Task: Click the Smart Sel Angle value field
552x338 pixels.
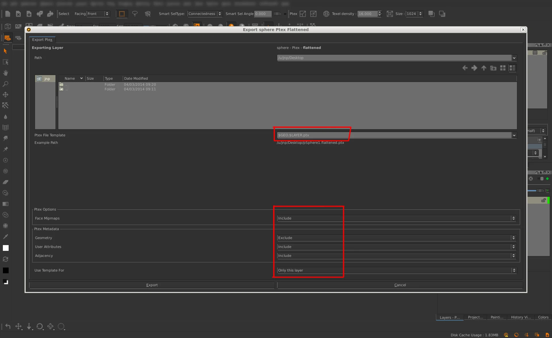Action: tap(263, 14)
